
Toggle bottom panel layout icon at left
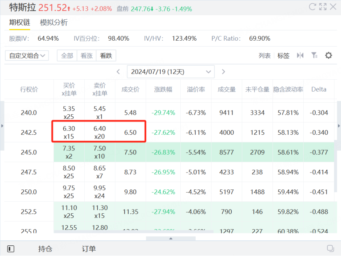click(x=11, y=249)
